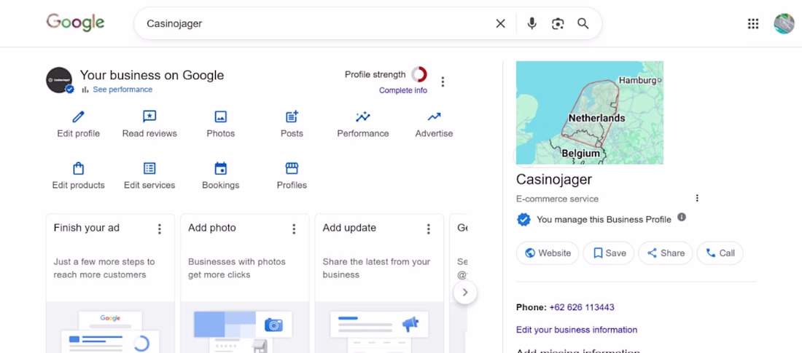Clear the search box text
This screenshot has width=802, height=353.
pyautogui.click(x=500, y=23)
